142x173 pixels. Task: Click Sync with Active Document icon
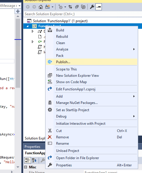tap(70, 7)
